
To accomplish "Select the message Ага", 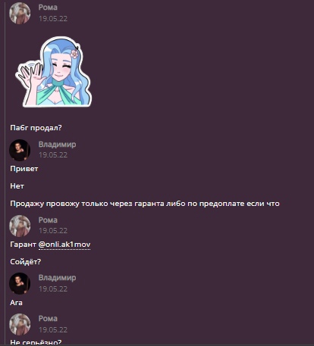I will (16, 303).
